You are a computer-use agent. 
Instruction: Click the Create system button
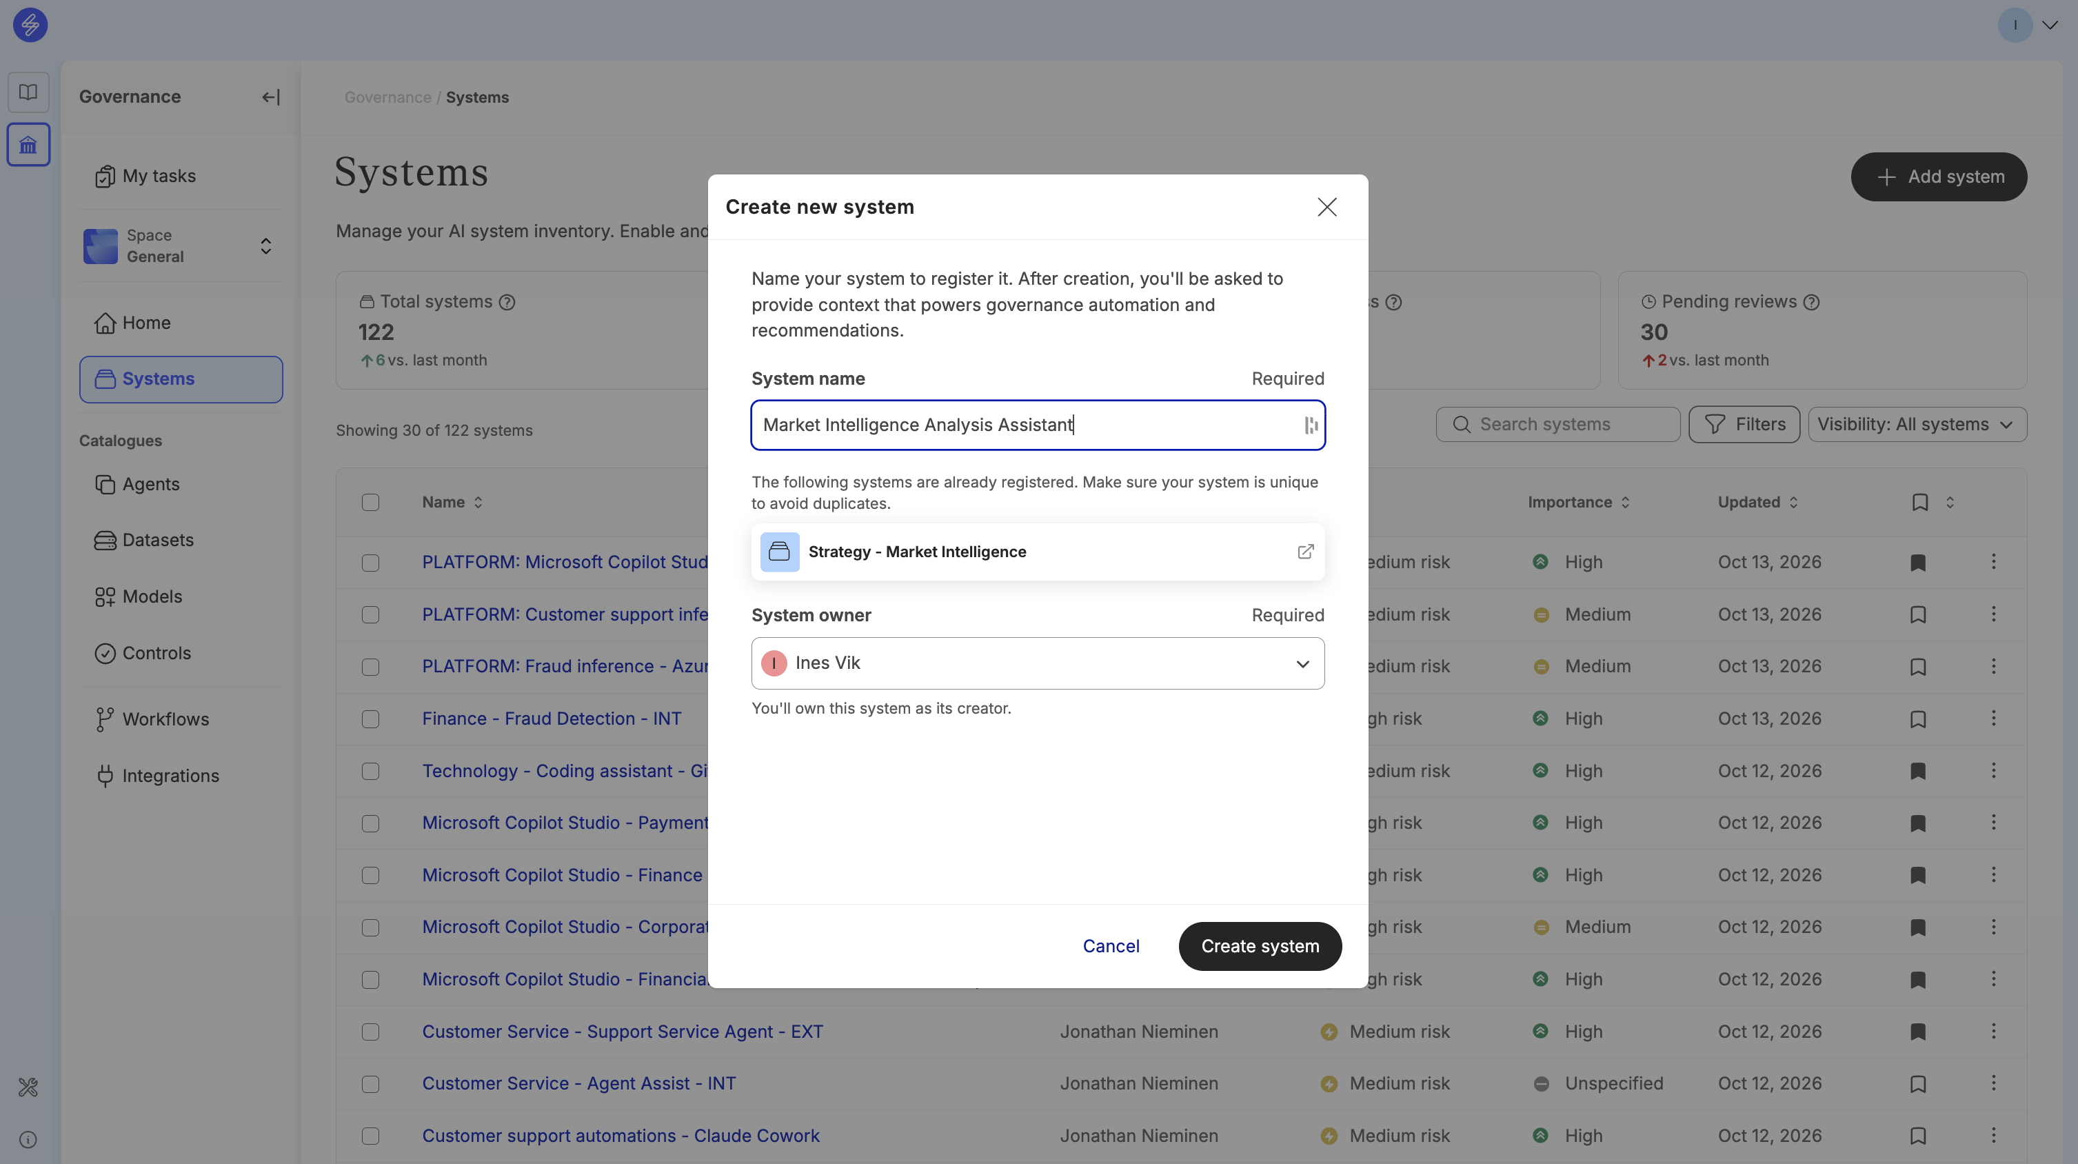coord(1259,945)
